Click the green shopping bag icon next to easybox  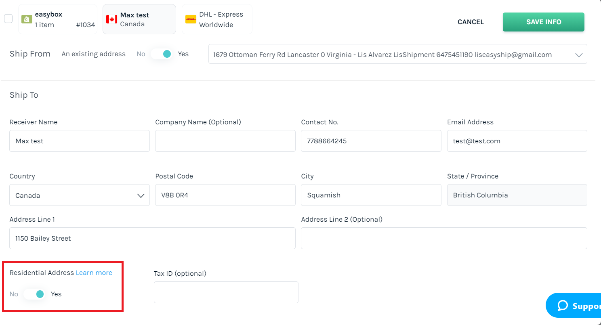pos(27,19)
